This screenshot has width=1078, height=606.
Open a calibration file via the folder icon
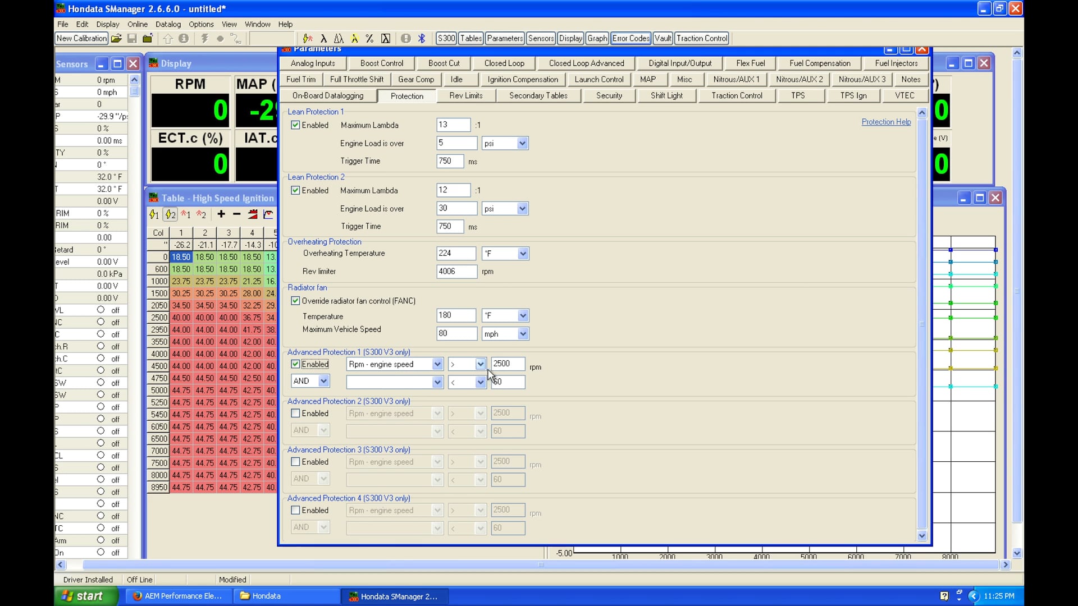(117, 38)
